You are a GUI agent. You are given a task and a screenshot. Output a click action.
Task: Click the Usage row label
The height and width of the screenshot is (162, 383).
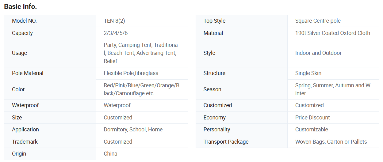(19, 53)
